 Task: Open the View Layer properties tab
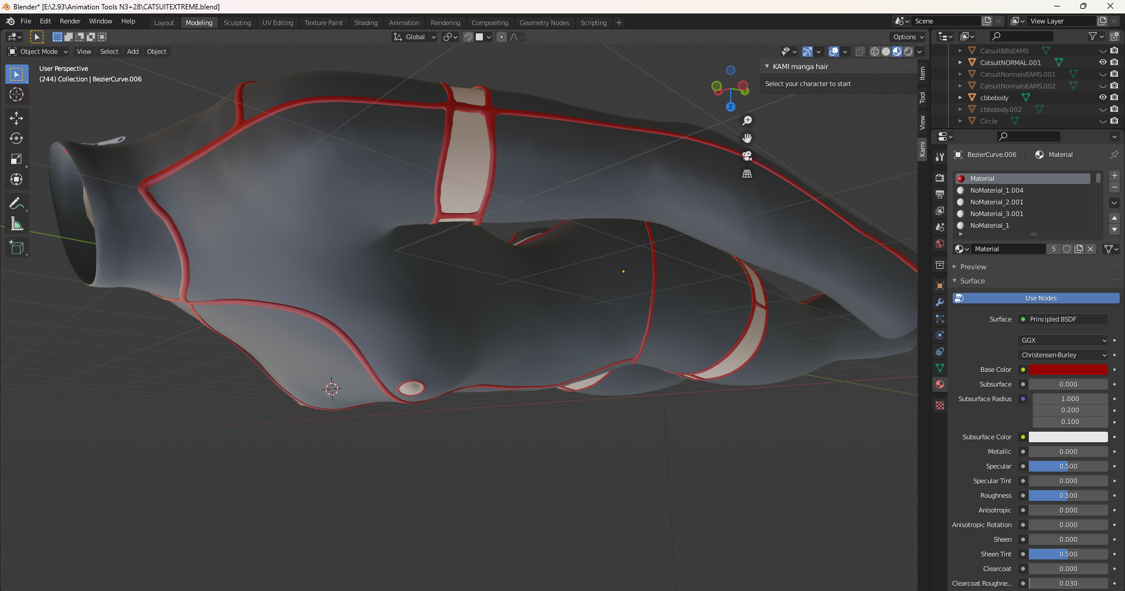pos(940,210)
